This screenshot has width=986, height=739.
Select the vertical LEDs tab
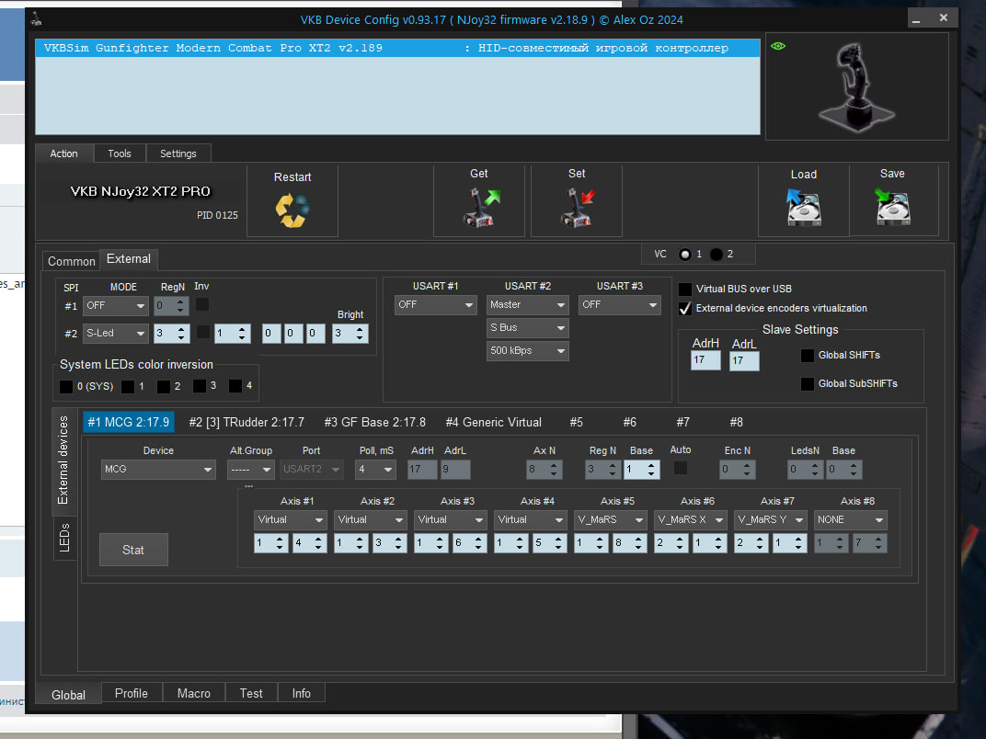[64, 538]
